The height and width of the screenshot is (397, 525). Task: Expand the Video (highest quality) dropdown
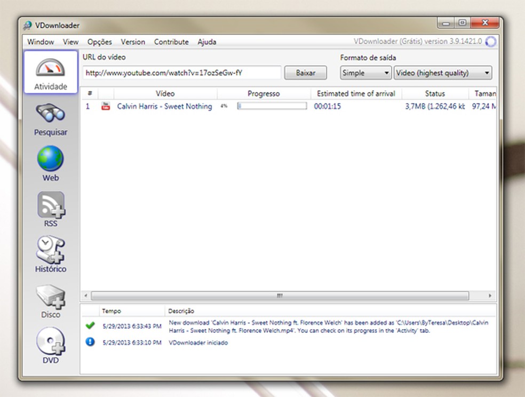coord(442,73)
